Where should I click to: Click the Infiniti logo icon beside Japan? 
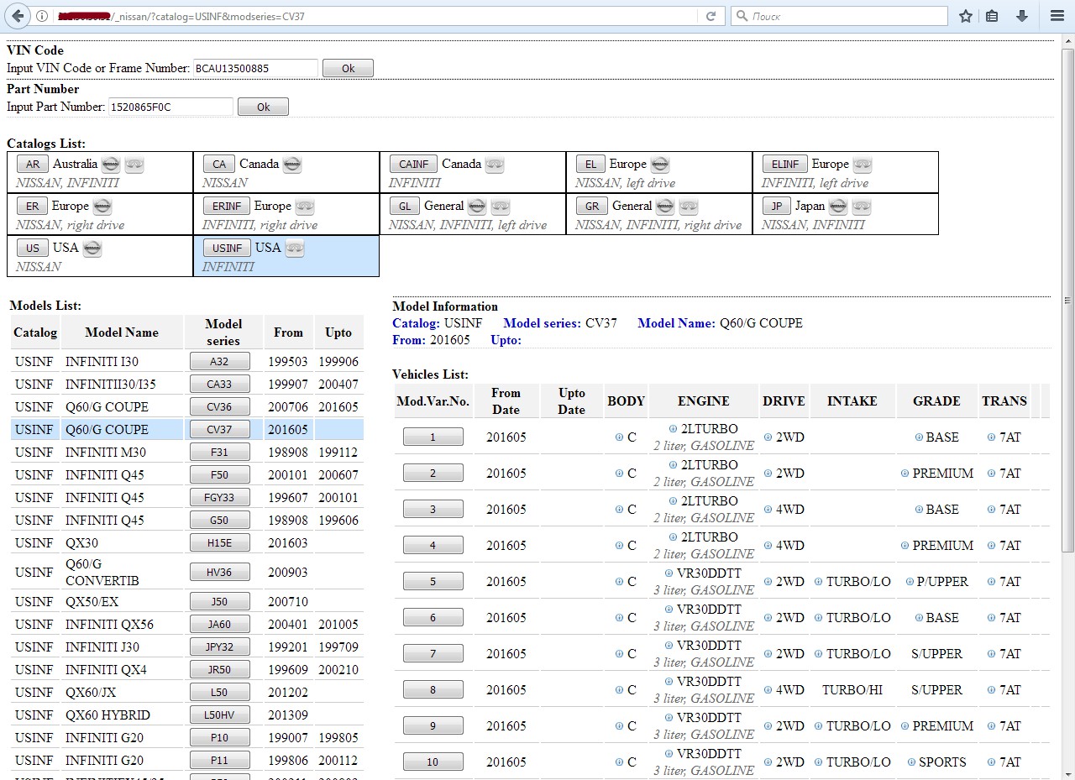coord(862,207)
